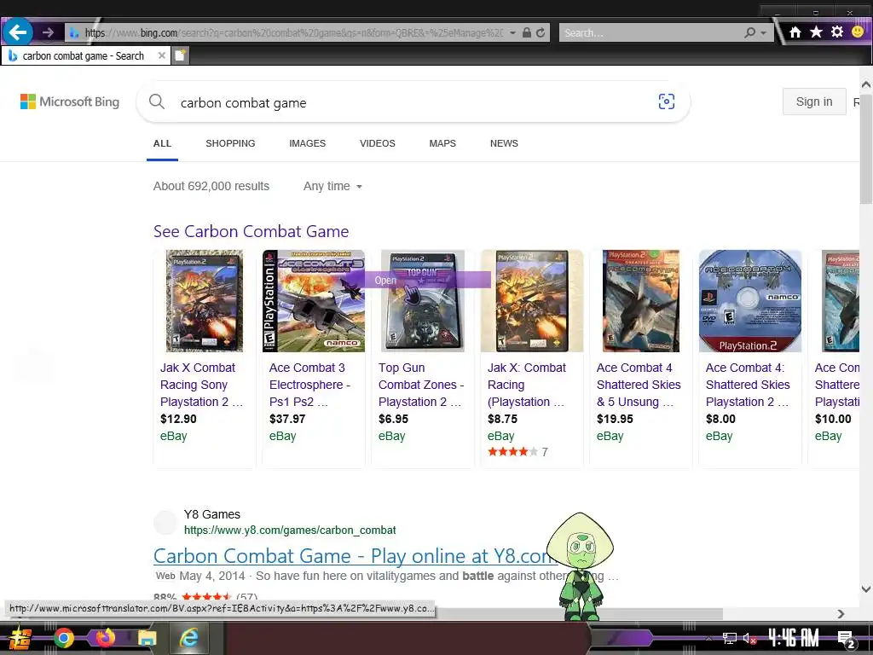Click Jak X Combat Racing Sony Playstation 2 link
The image size is (873, 655).
[201, 385]
